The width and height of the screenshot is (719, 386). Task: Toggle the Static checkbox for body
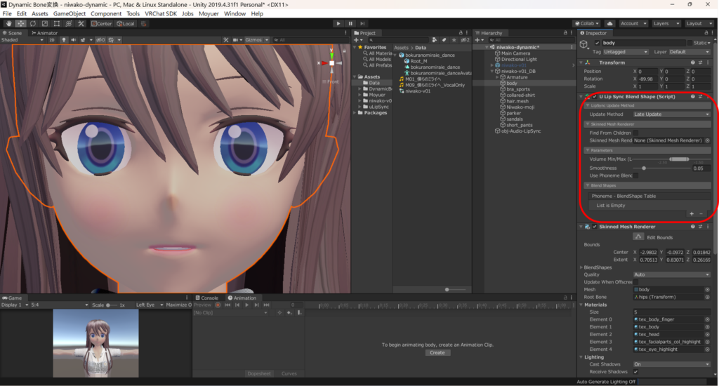690,43
